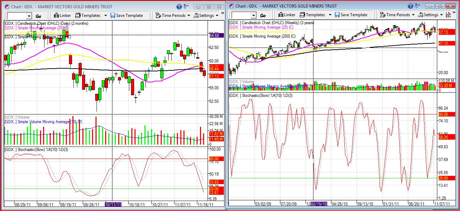
Task: Click the app icon in daily chart title bar
Action: [7, 7]
